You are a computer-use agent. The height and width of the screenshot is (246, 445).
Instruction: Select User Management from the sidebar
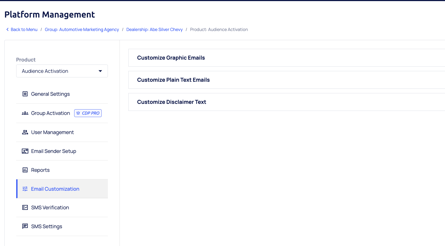(x=52, y=132)
